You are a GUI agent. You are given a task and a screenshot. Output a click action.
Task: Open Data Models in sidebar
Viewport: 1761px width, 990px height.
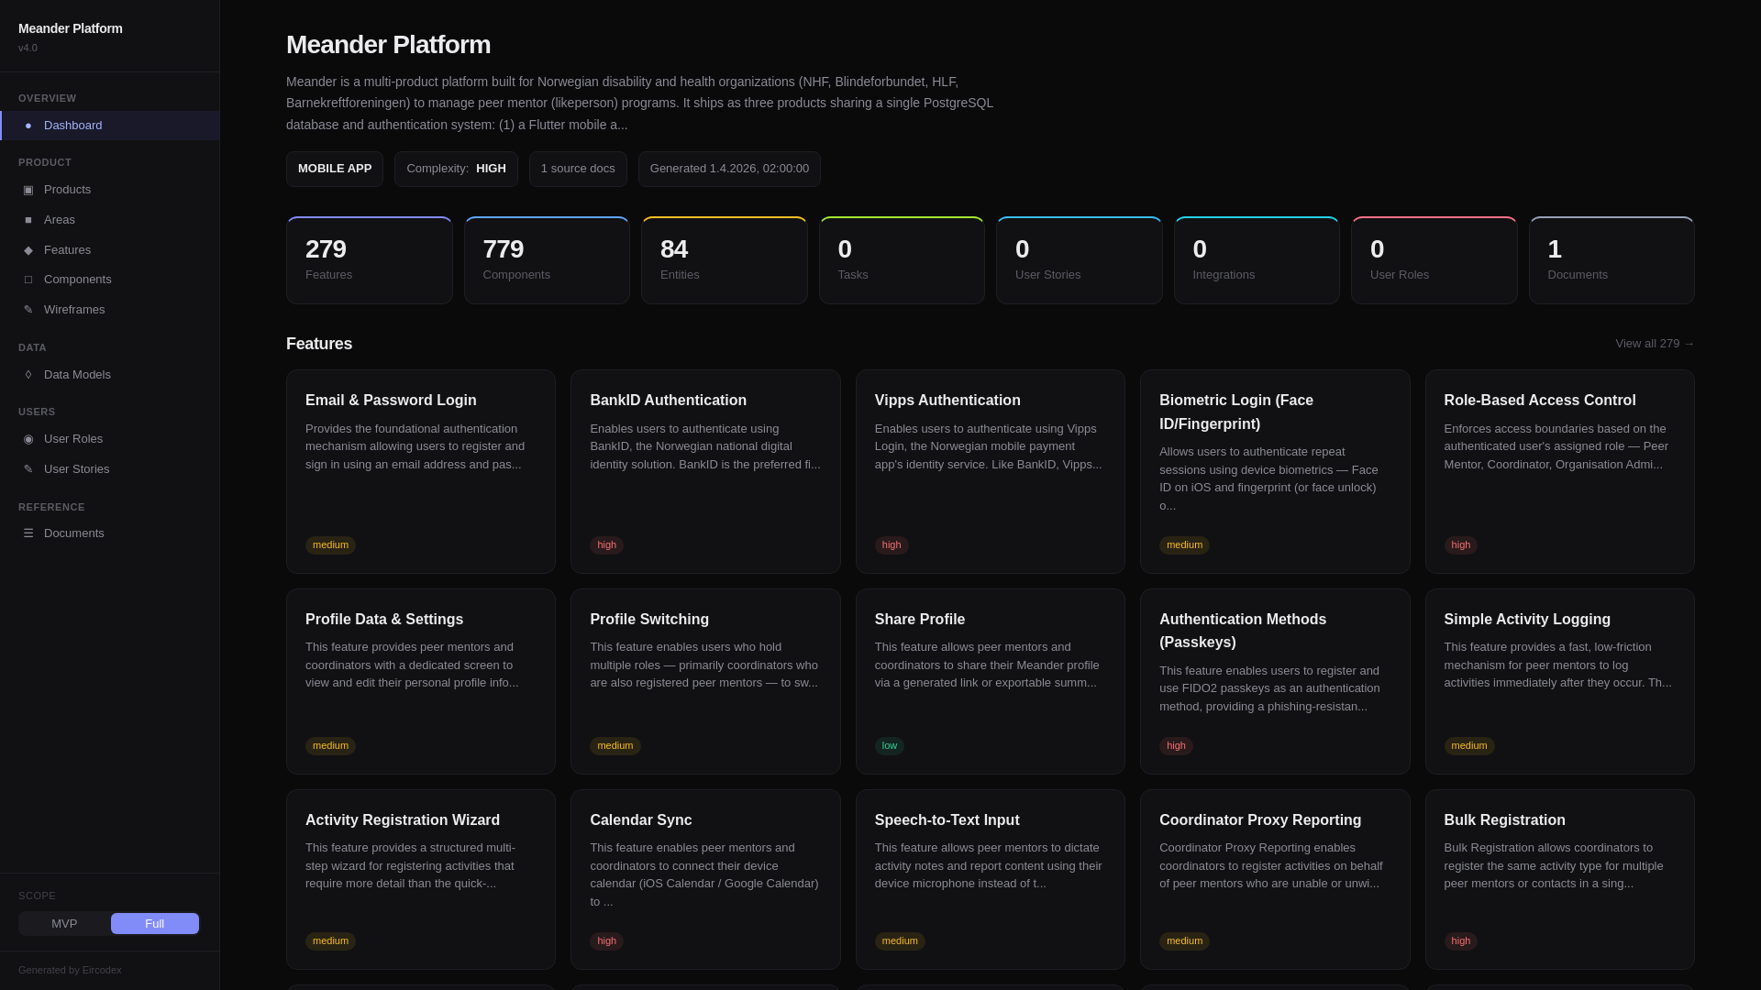110,375
